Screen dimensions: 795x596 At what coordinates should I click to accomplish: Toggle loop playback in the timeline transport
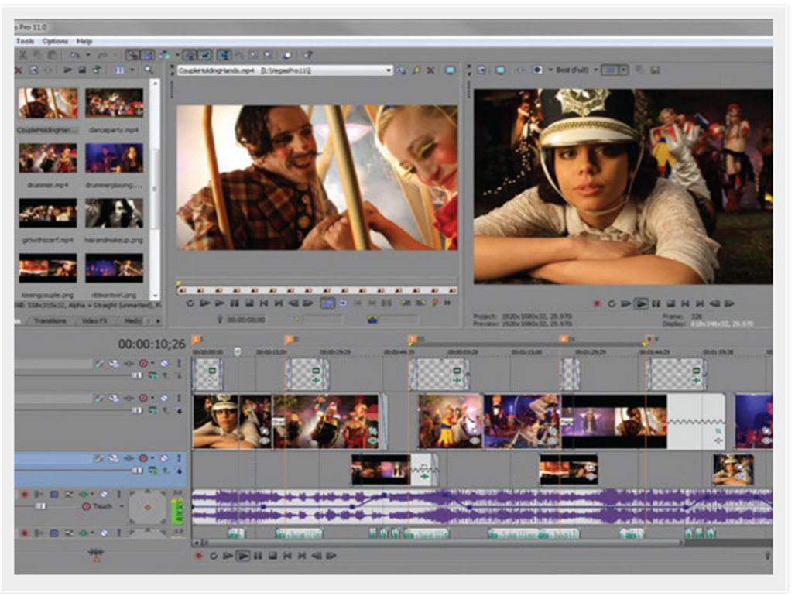pos(214,555)
